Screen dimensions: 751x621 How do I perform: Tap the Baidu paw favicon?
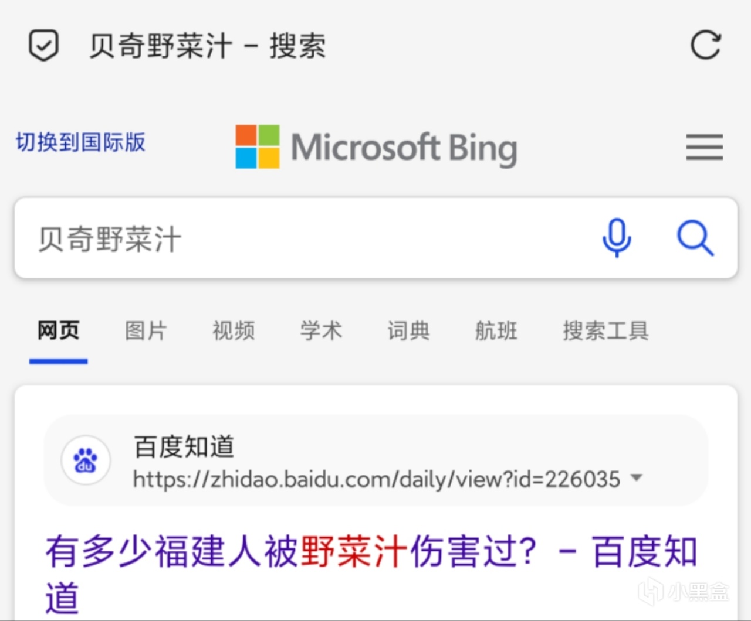86,460
